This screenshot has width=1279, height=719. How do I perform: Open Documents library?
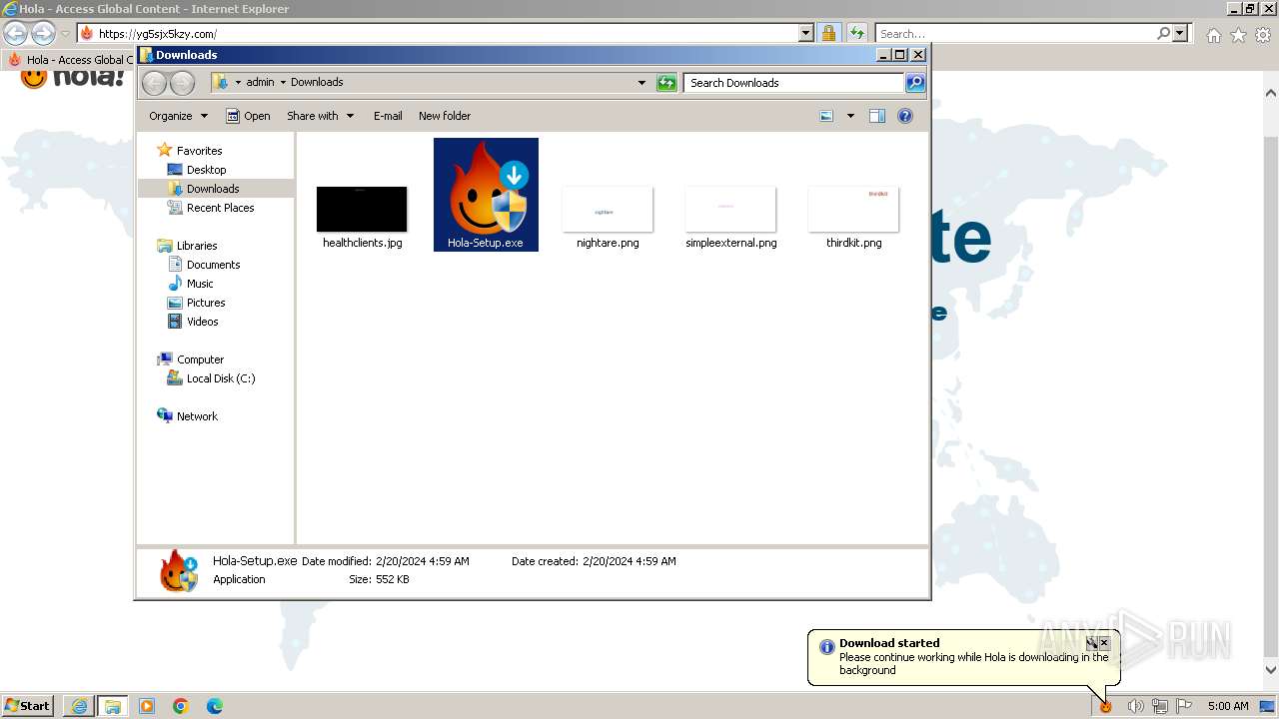point(213,265)
